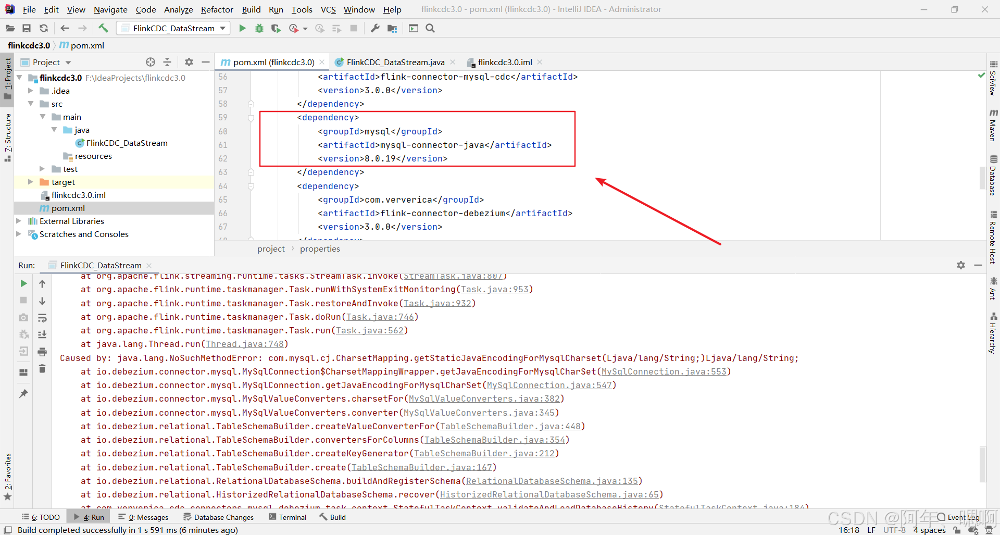Expand External Libraries node
This screenshot has height=535, width=1000.
tap(19, 221)
